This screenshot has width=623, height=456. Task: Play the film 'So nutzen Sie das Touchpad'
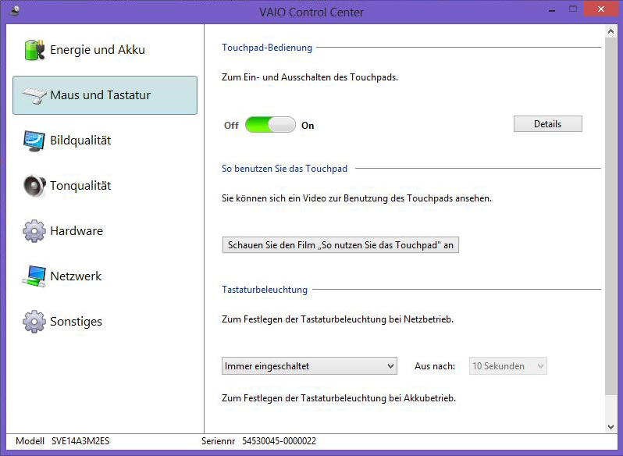340,245
